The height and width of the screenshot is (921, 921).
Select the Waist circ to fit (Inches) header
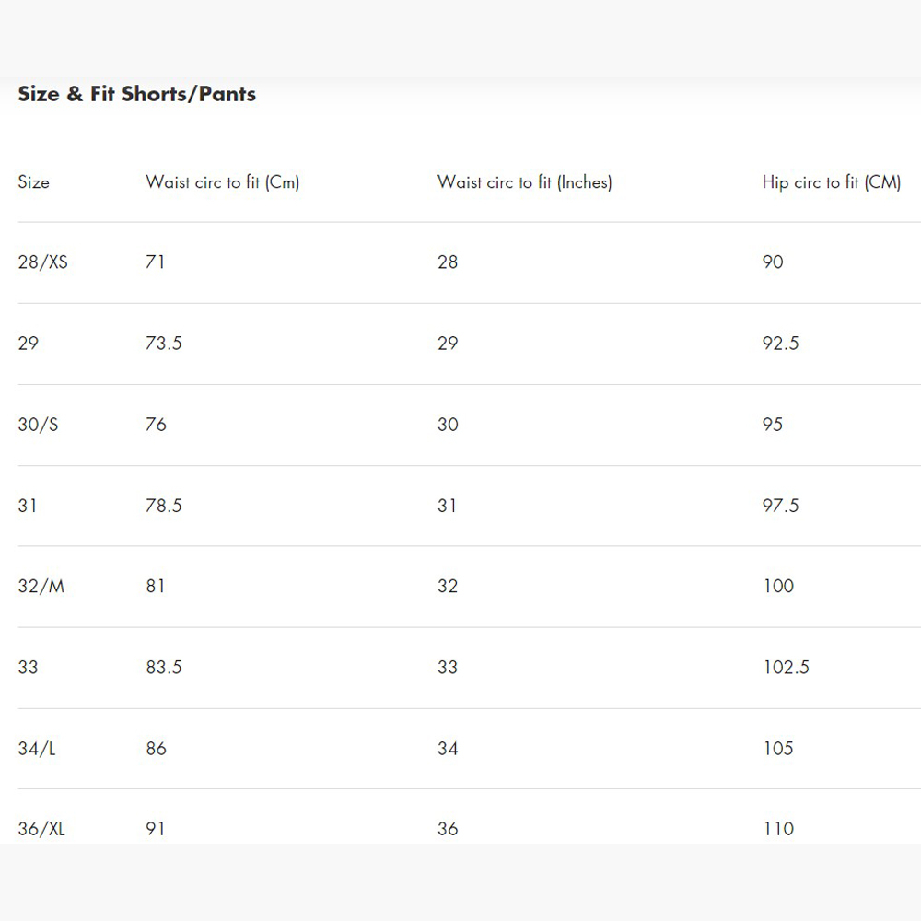(x=525, y=182)
